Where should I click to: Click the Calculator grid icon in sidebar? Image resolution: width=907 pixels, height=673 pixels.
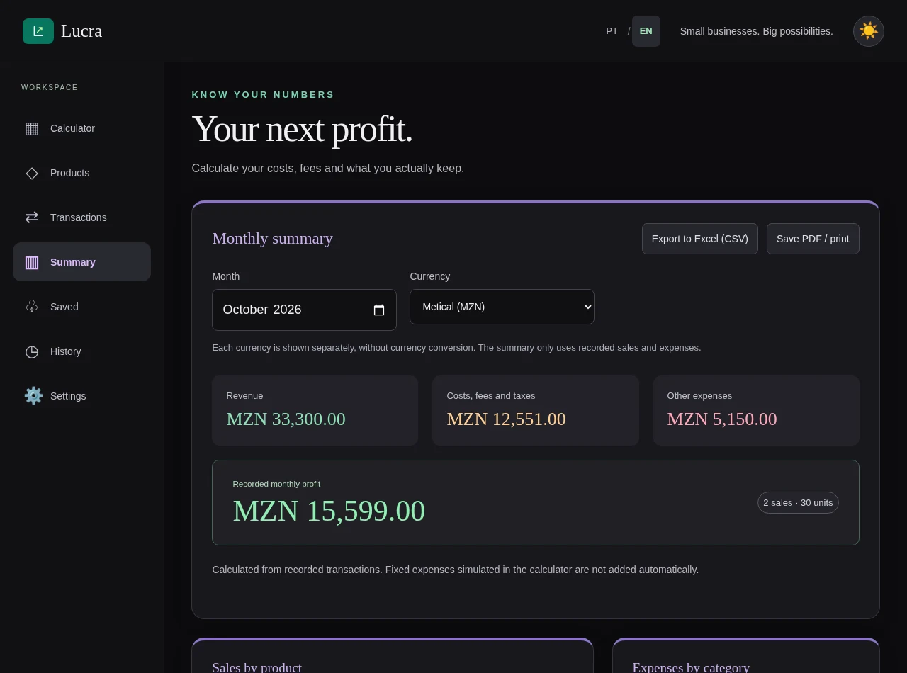(32, 128)
